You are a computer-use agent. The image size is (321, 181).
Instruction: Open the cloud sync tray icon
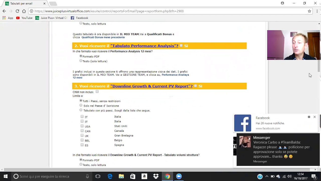[x=278, y=176]
